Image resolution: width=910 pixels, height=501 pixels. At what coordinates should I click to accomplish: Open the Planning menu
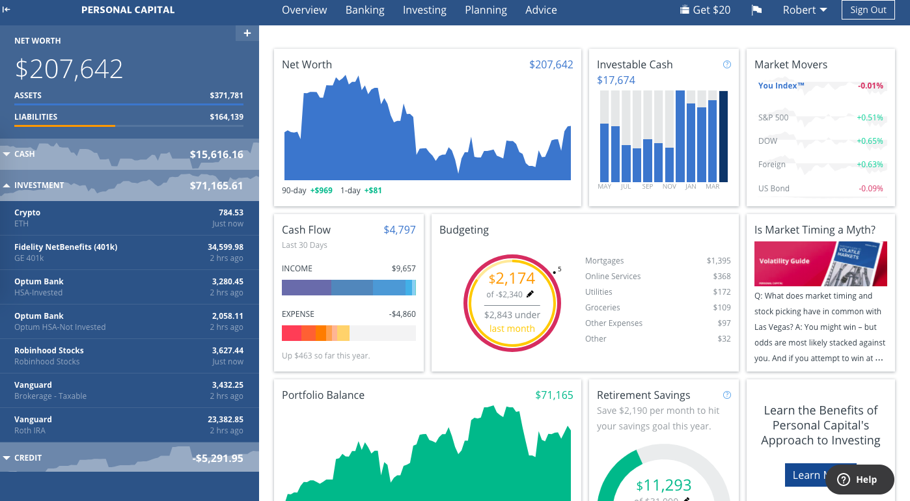point(486,10)
